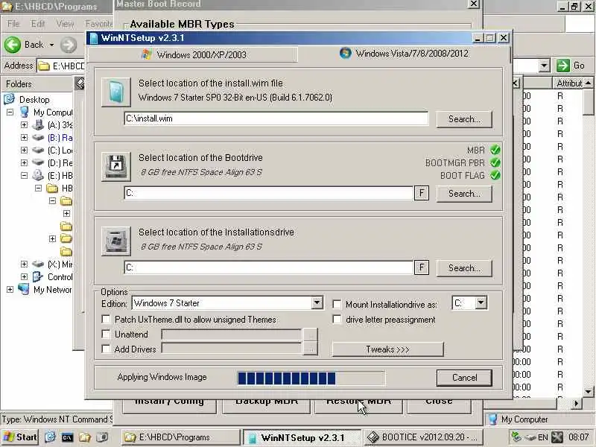Click the install.wim path field
Image resolution: width=596 pixels, height=447 pixels.
tap(276, 118)
